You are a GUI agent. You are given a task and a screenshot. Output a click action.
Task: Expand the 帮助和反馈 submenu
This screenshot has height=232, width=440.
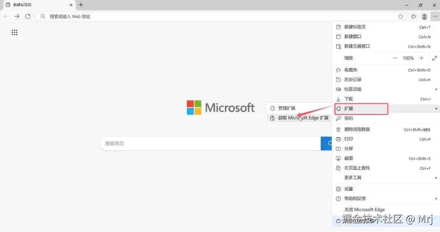point(386,199)
